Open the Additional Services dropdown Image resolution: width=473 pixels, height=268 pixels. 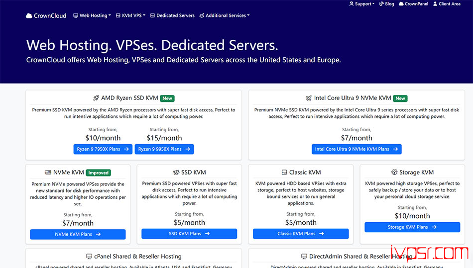click(225, 15)
